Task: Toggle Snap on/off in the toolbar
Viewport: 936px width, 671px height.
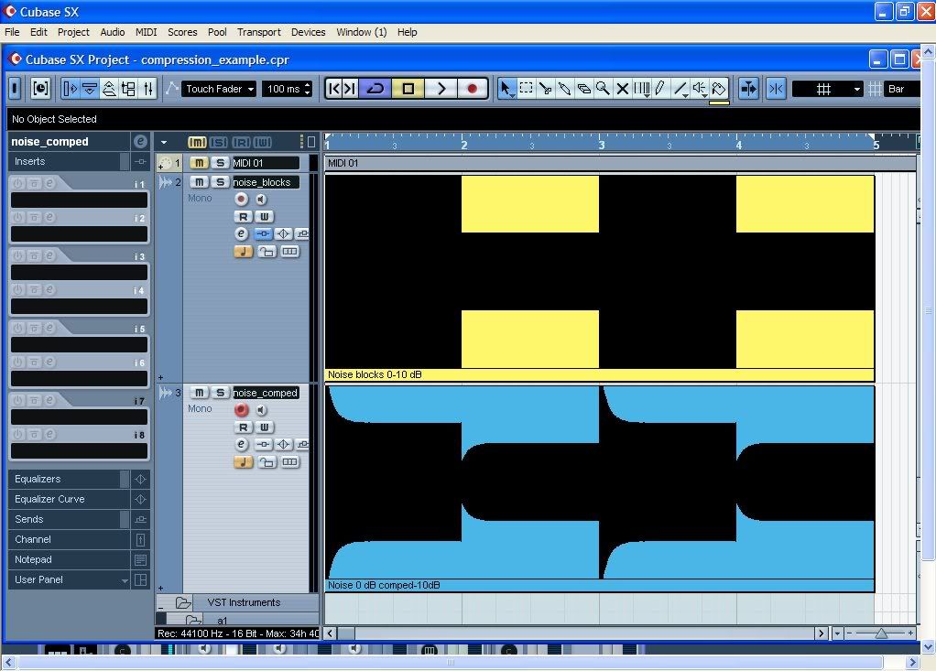Action: 776,89
